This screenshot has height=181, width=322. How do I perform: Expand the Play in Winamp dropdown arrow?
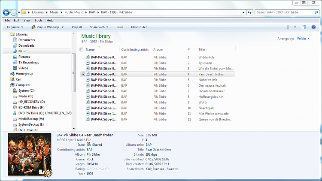63,27
